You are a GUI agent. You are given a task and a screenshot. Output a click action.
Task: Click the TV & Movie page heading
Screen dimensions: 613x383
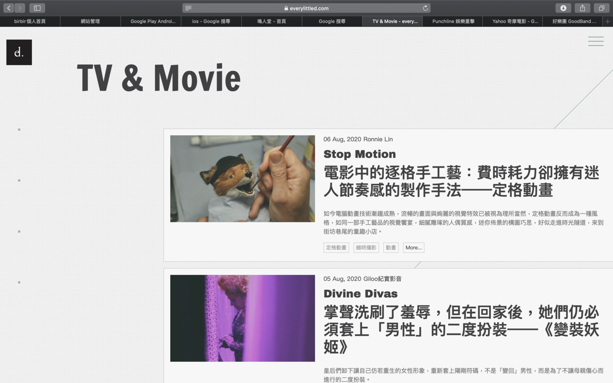point(159,78)
